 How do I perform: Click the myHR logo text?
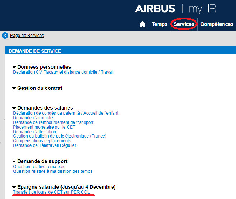coord(202,9)
